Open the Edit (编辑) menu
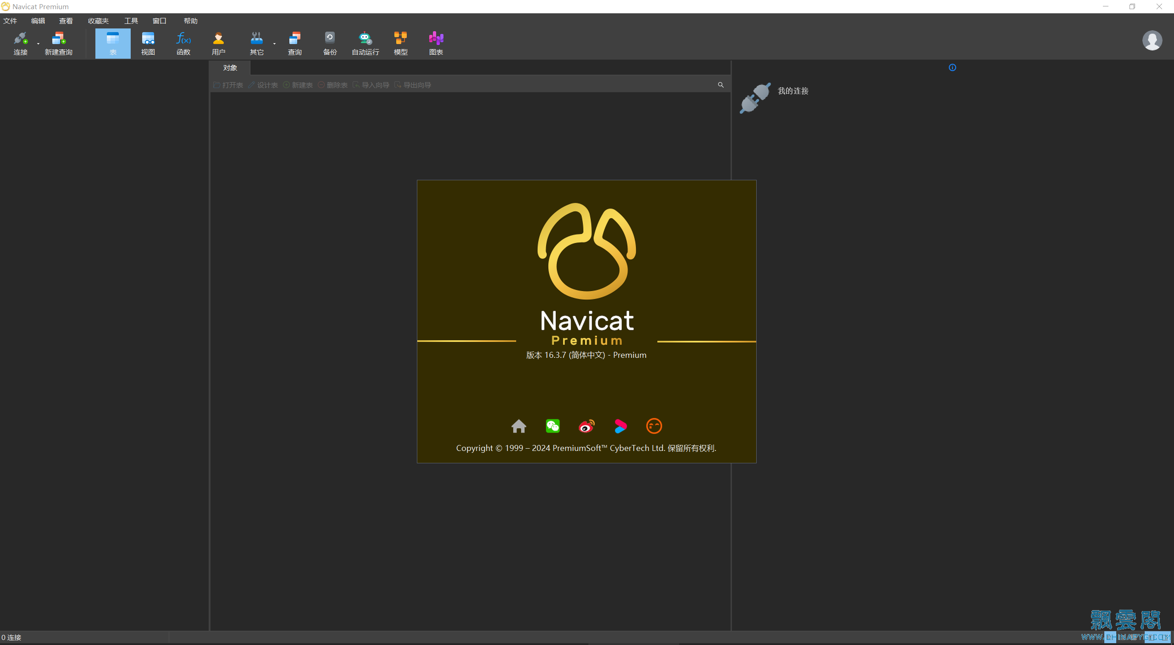 click(x=38, y=21)
